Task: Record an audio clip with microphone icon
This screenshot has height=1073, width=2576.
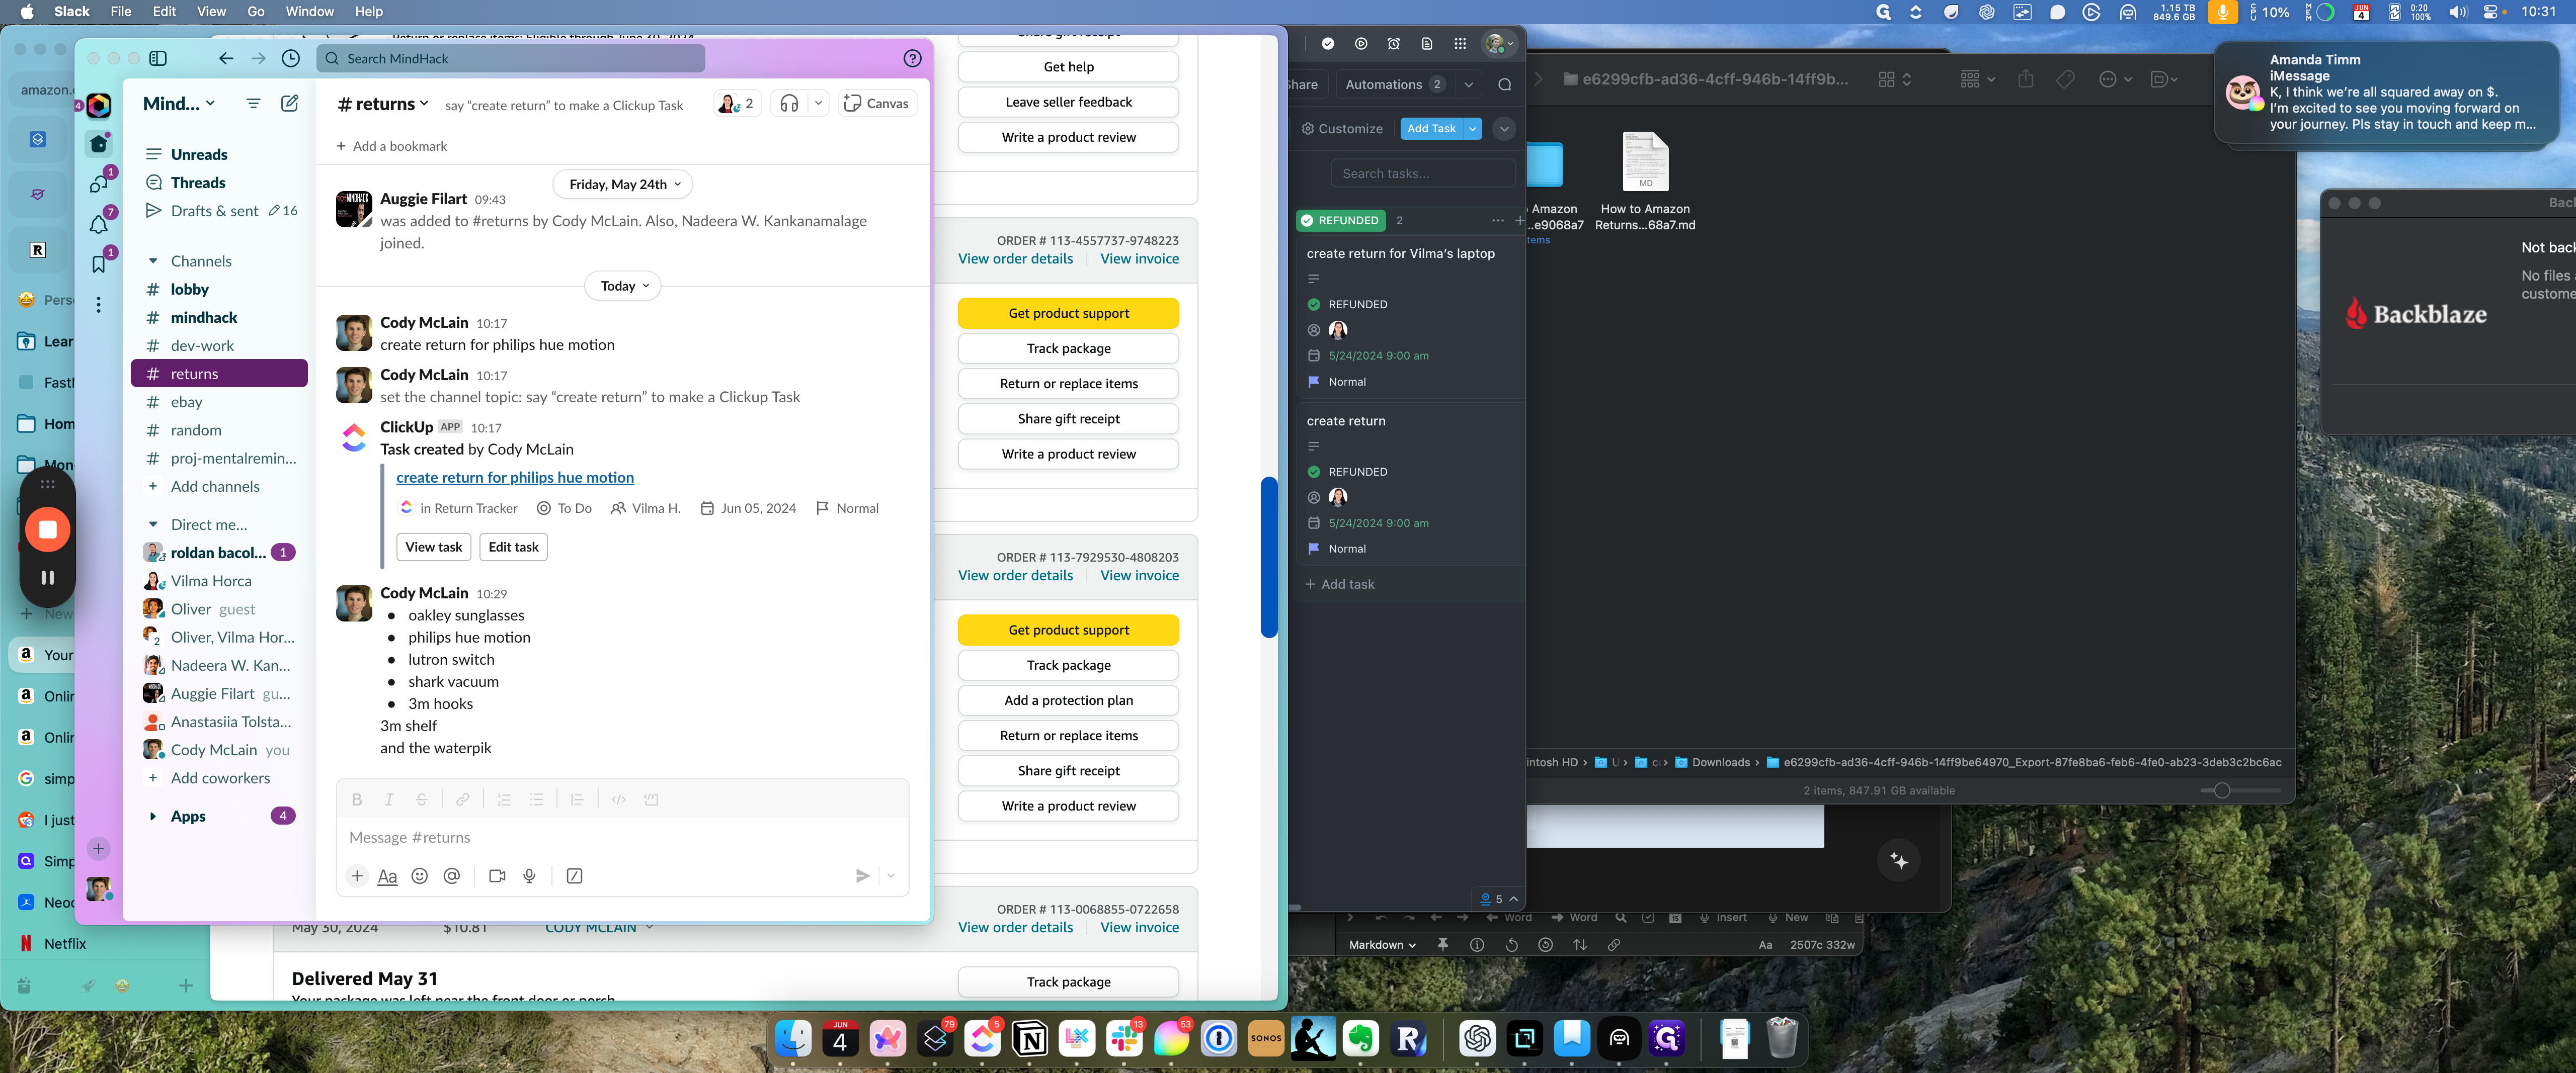Action: (x=530, y=875)
